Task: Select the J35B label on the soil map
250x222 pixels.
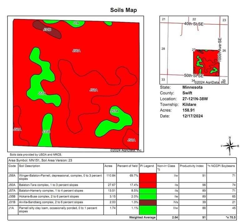Action: [46, 131]
